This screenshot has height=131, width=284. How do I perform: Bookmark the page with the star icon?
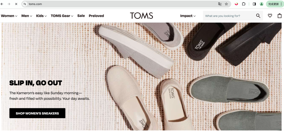tap(226, 4)
